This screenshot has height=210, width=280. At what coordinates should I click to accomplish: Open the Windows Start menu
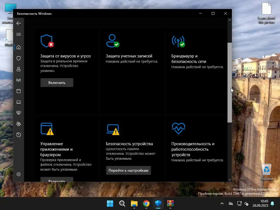click(x=110, y=203)
